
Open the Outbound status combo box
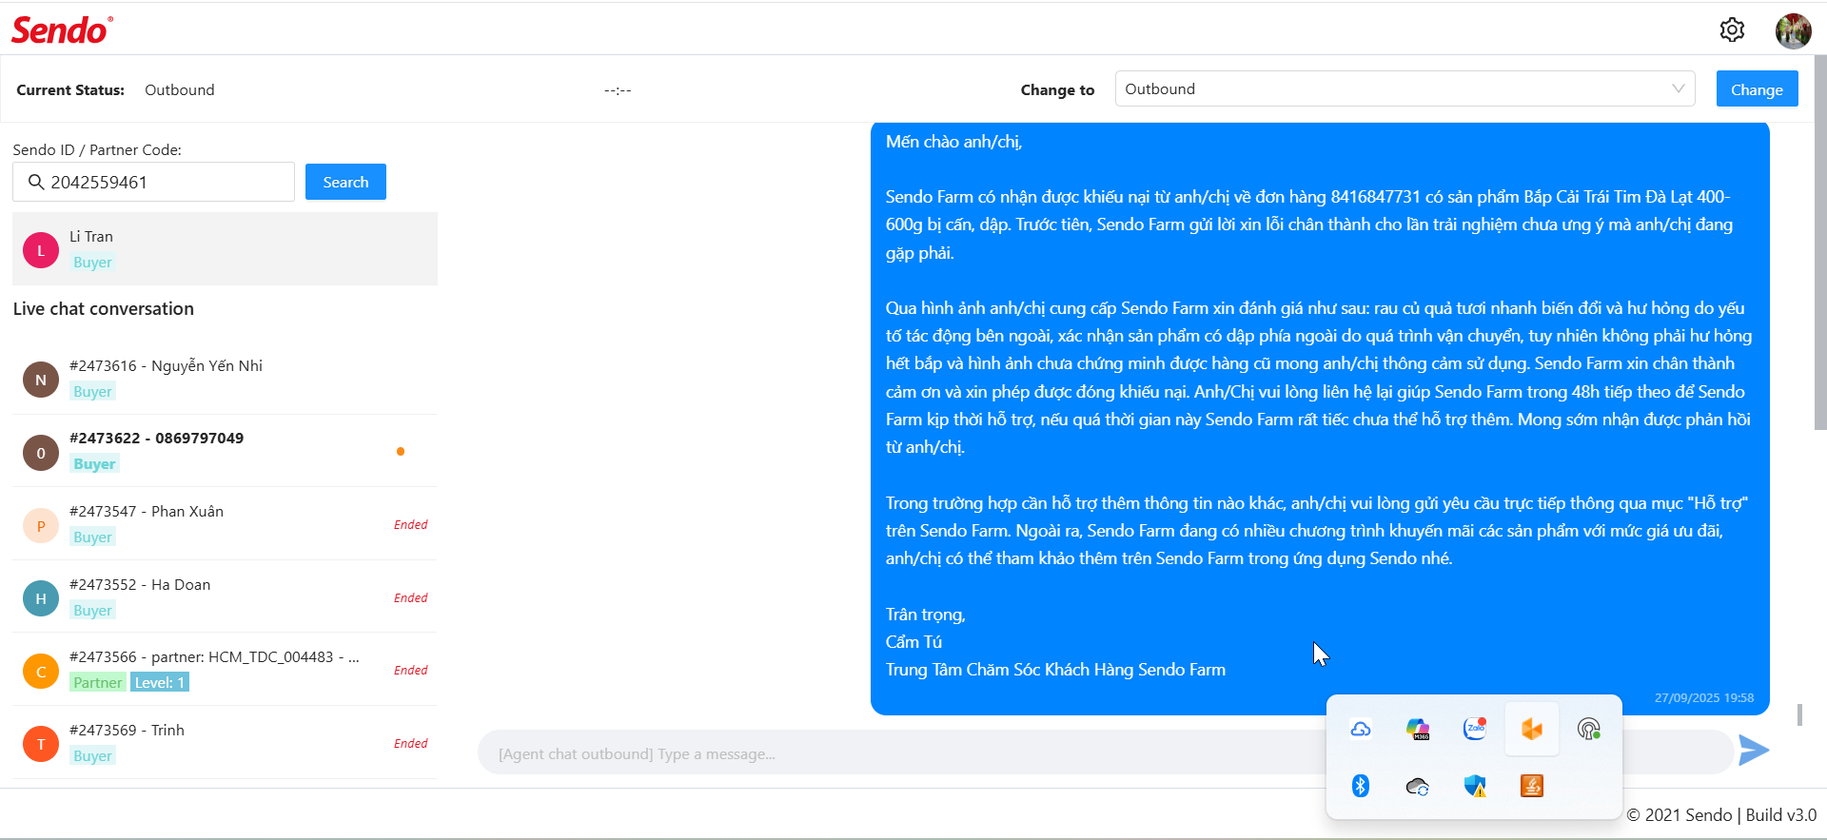click(x=1405, y=88)
